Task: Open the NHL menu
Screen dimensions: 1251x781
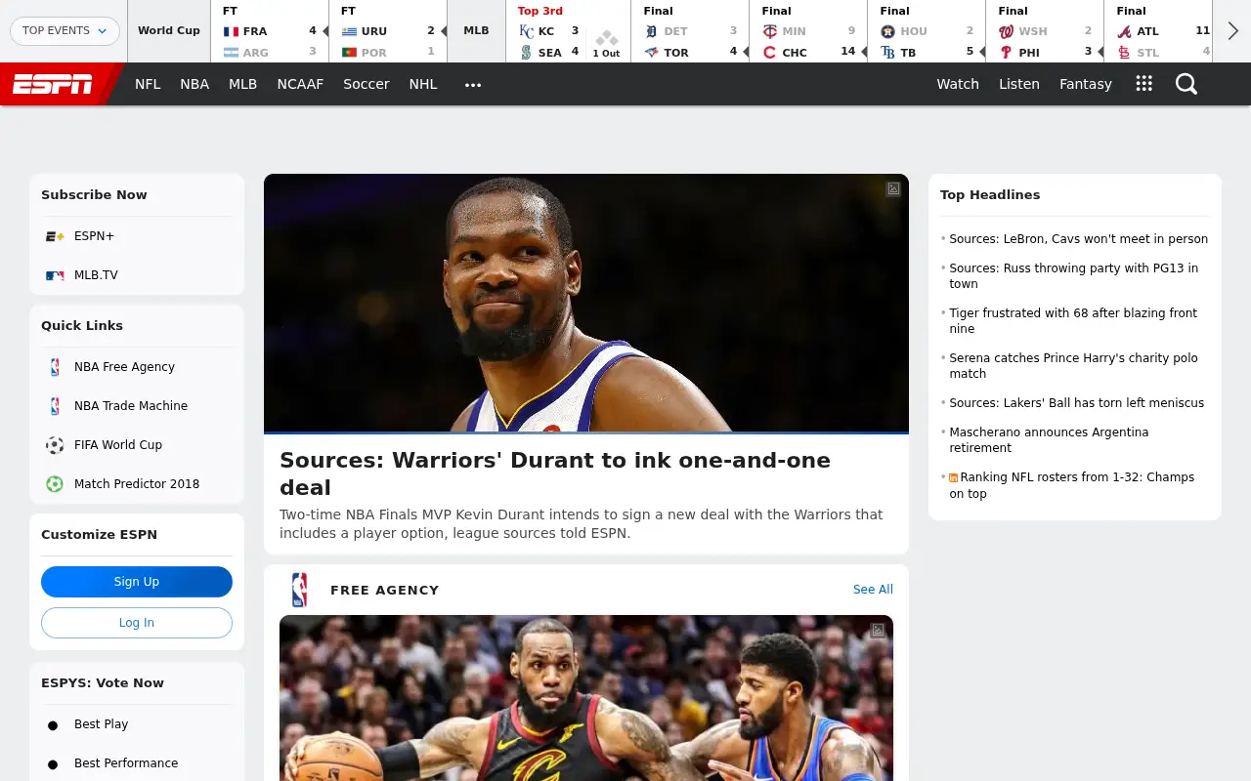Action: (423, 84)
